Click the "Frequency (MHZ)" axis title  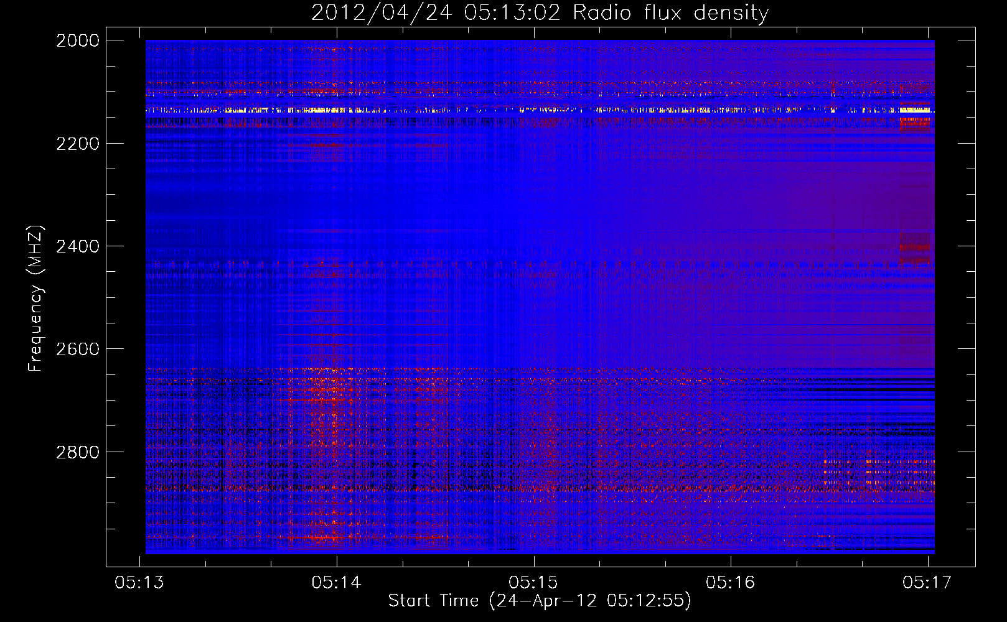(36, 298)
